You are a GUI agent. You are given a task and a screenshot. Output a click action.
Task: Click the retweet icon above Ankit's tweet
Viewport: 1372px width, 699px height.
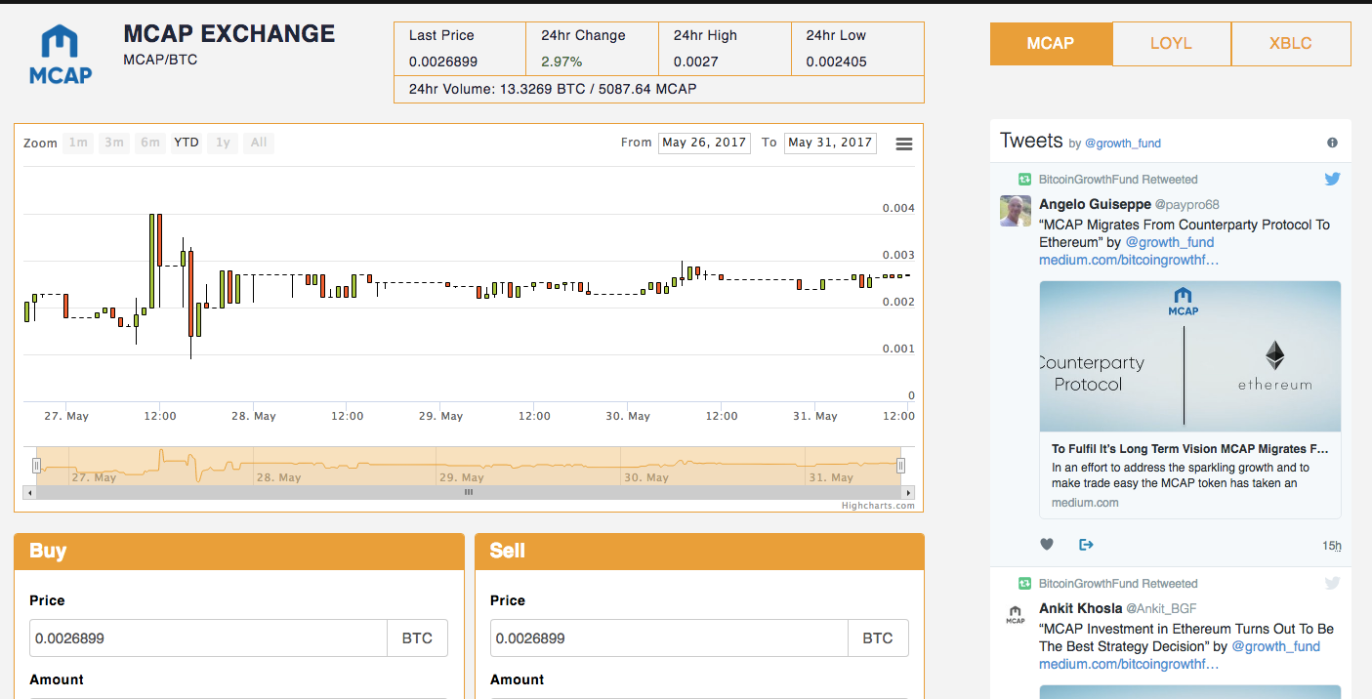(x=1024, y=584)
